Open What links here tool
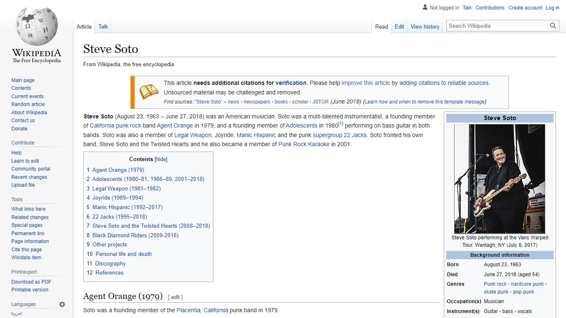Image resolution: width=566 pixels, height=318 pixels. (28, 209)
